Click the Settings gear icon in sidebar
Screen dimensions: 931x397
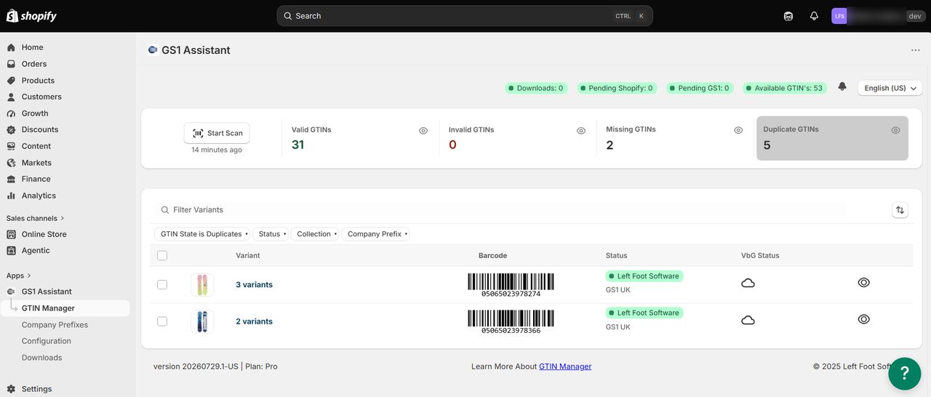(11, 389)
